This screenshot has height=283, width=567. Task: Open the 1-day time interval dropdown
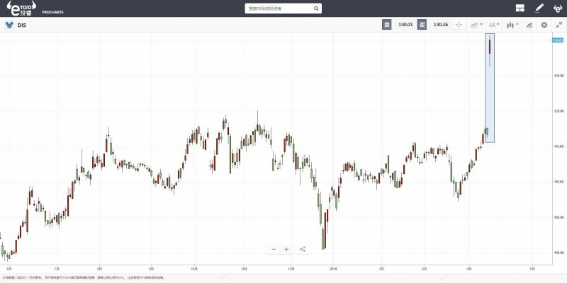(x=494, y=25)
